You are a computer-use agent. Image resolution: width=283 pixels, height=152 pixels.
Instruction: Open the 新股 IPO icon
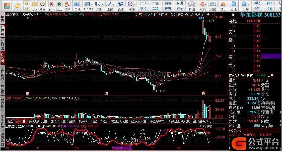tap(234, 4)
